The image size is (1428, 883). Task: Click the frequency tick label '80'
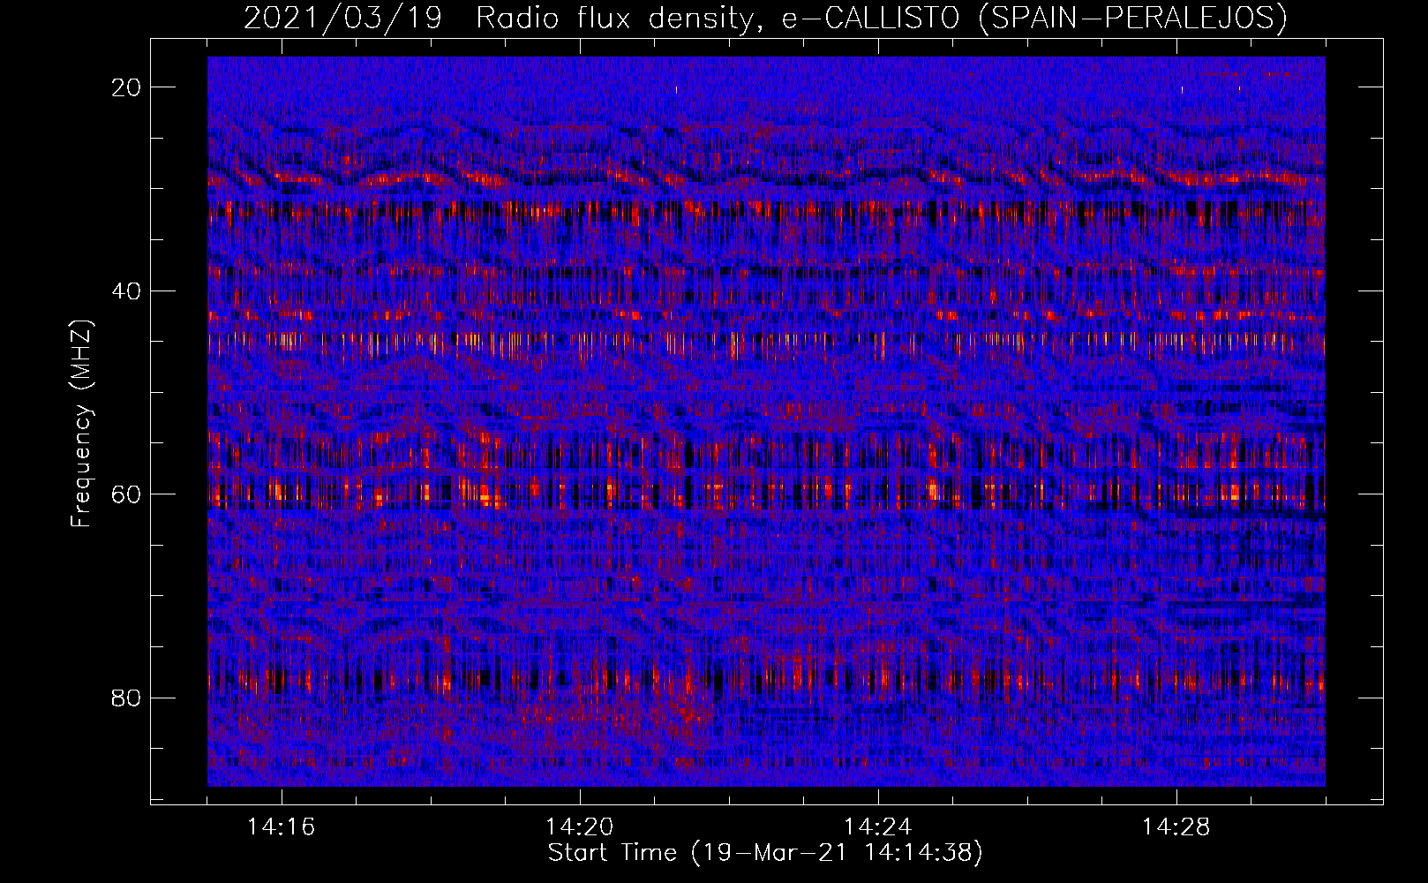pos(127,698)
